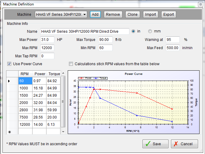Select the RPM cell 2800
This screenshot has width=205, height=154.
(25, 110)
